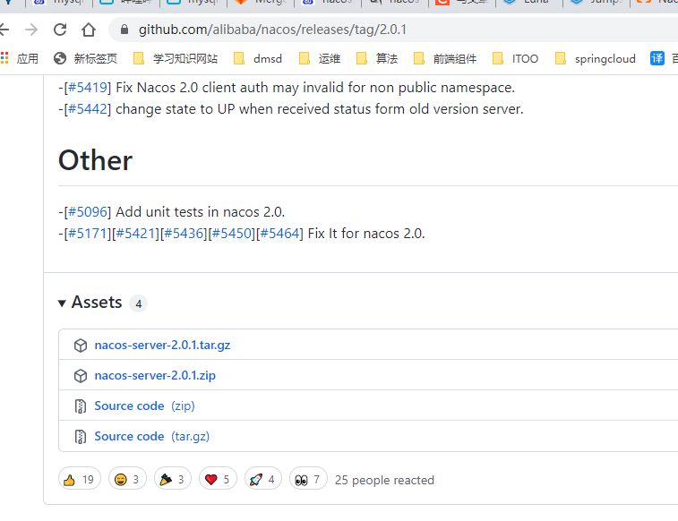Open issue link #5436
678x521 pixels.
(184, 234)
